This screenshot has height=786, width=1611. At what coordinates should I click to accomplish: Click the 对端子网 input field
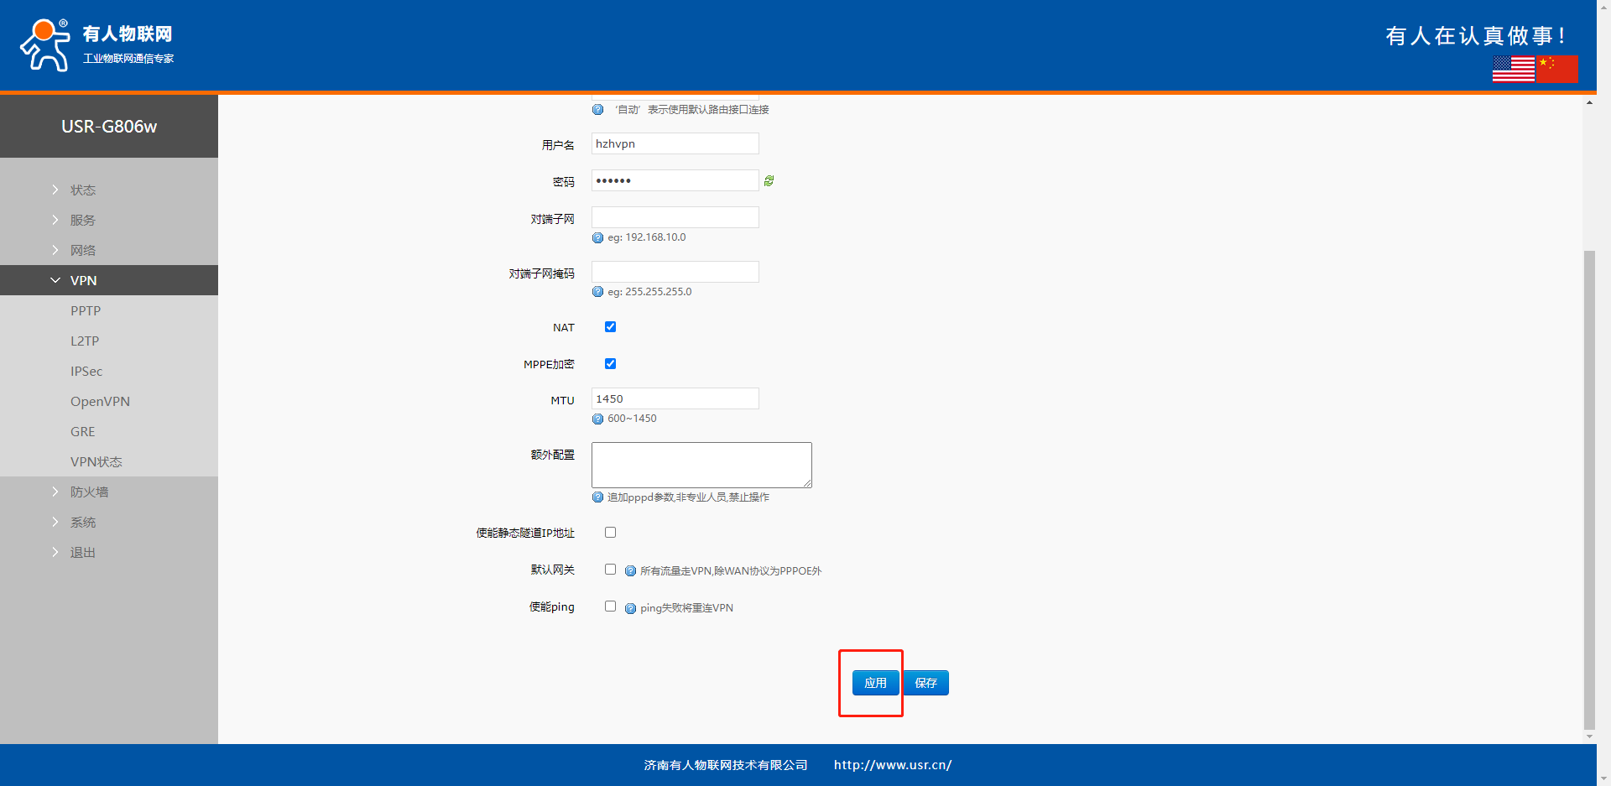tap(675, 218)
